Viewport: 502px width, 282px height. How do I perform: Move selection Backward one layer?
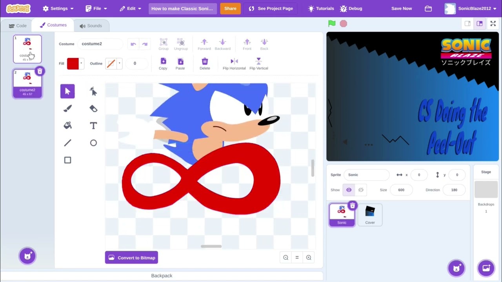[x=222, y=42]
